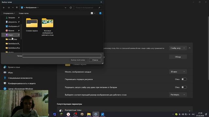Select Загрузки in navigation pane
209x117 pixels.
(x=12, y=18)
